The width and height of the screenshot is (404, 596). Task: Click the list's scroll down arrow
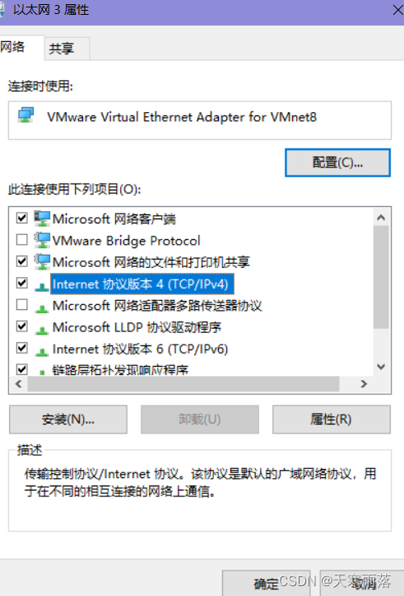(x=381, y=367)
